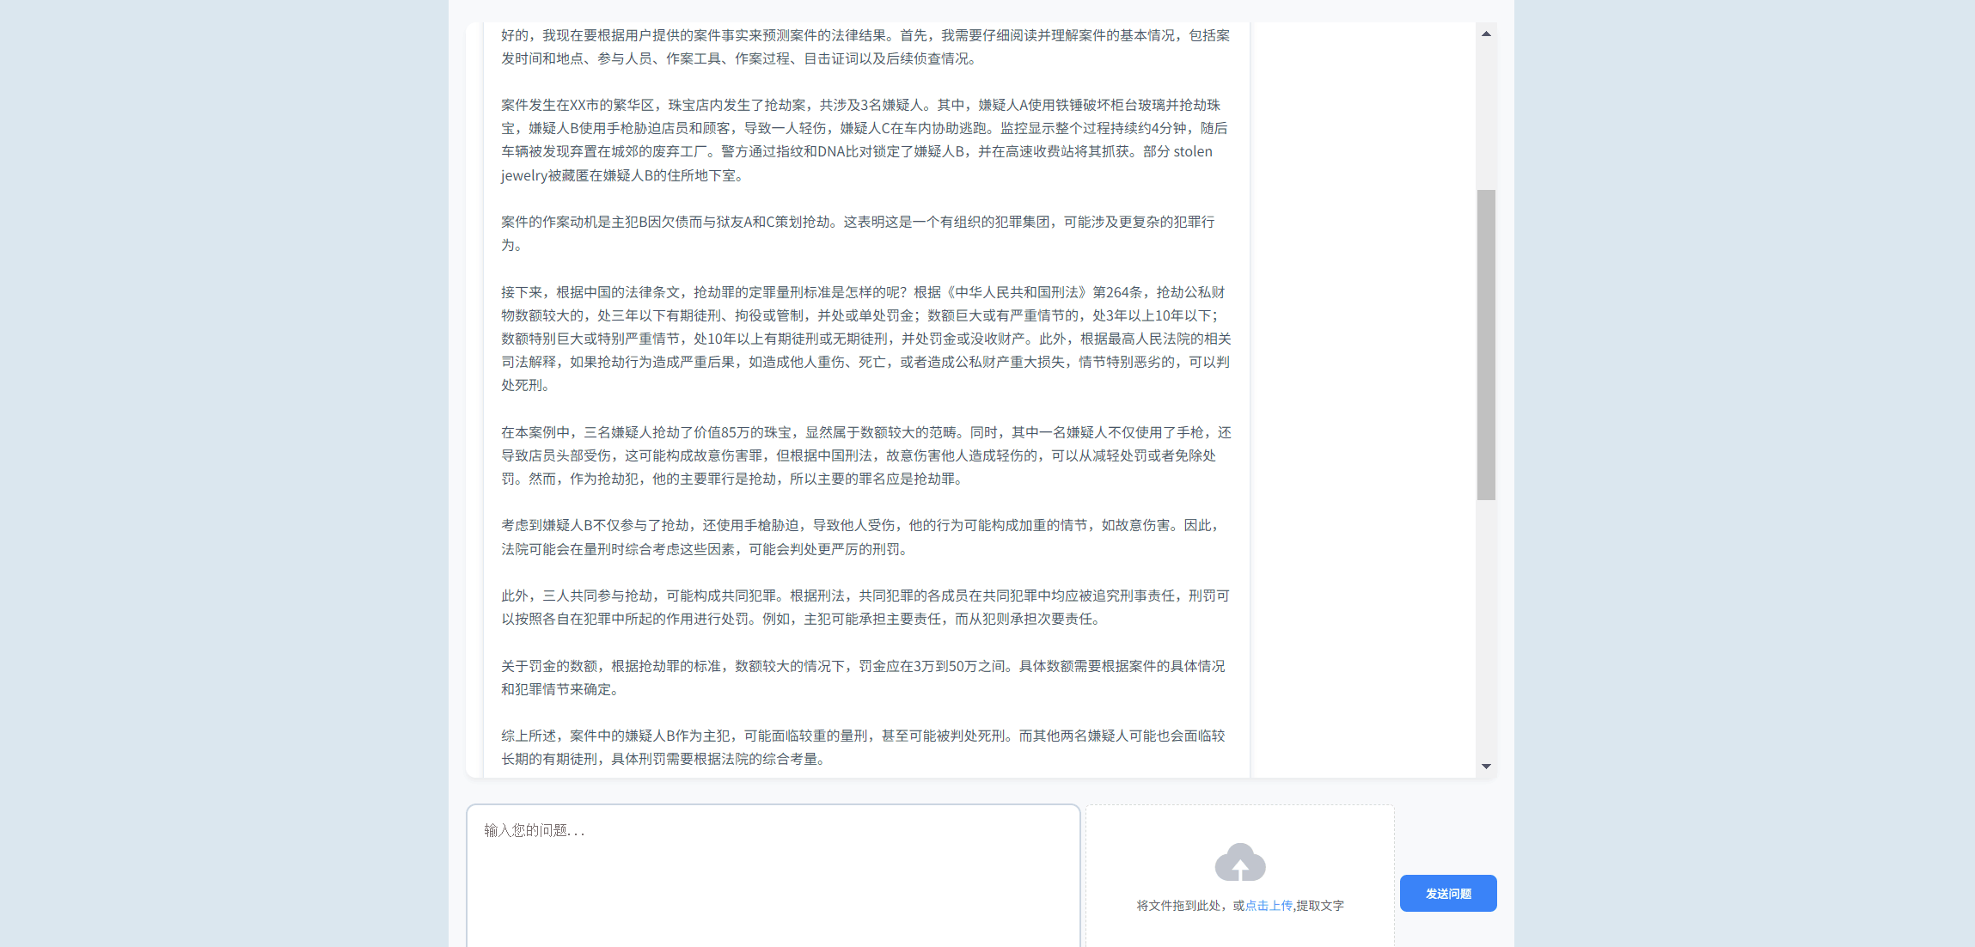Click the paragraph starting 关于罚金的数额
Image resolution: width=1975 pixels, height=947 pixels.
coord(865,678)
